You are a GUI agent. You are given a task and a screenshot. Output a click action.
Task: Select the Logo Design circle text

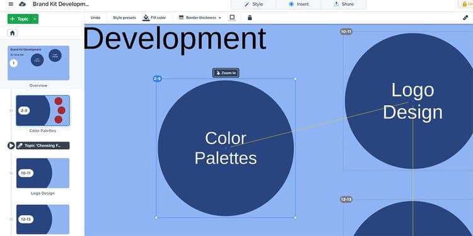coord(412,101)
